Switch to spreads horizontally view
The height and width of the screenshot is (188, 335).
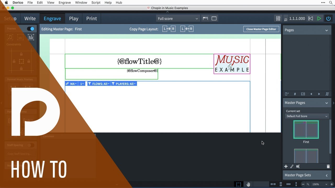(273, 184)
